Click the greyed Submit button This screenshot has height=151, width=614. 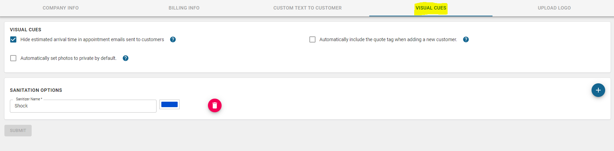point(18,131)
